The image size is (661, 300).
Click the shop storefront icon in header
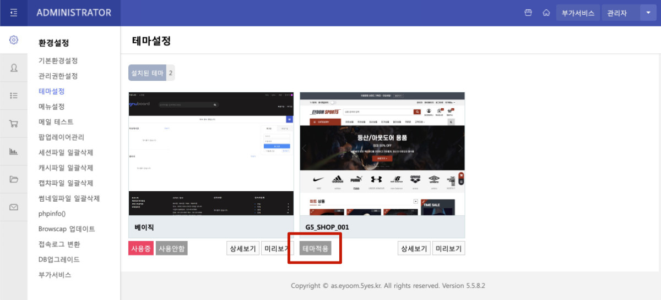(x=528, y=13)
